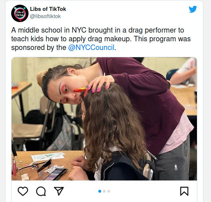The image size is (211, 202).
Task: Select the active first carousel dot
Action: 100,191
